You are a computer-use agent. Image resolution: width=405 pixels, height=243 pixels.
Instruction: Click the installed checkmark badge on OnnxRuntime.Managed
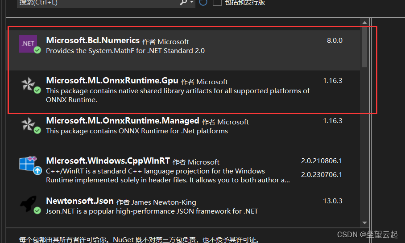37,130
